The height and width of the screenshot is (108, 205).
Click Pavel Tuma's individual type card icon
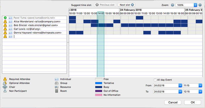[x=11, y=18]
